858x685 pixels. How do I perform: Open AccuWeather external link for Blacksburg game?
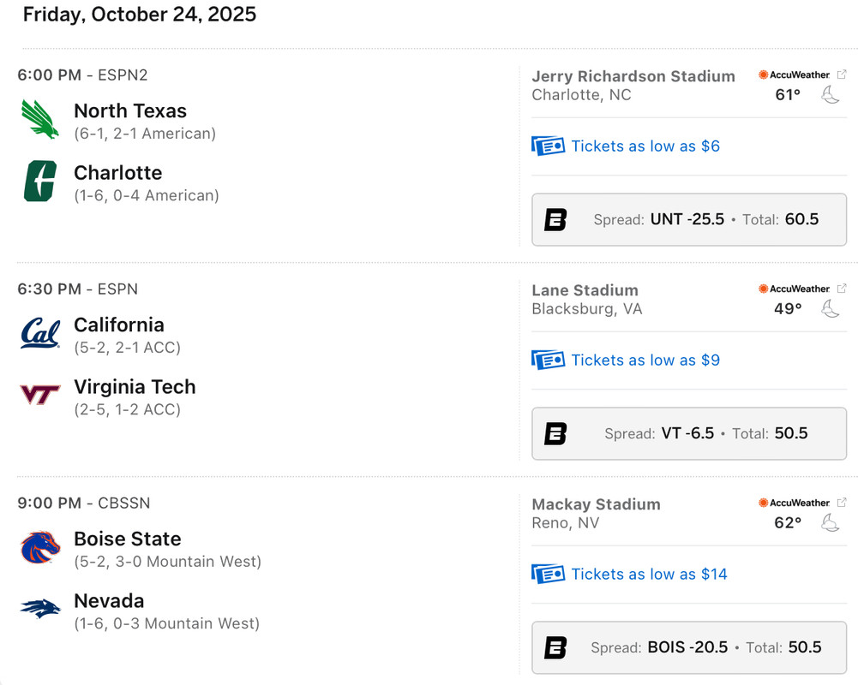[842, 289]
